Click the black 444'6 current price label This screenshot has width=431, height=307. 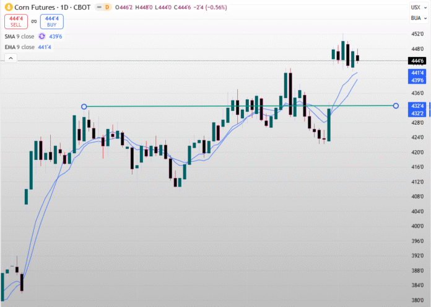416,61
